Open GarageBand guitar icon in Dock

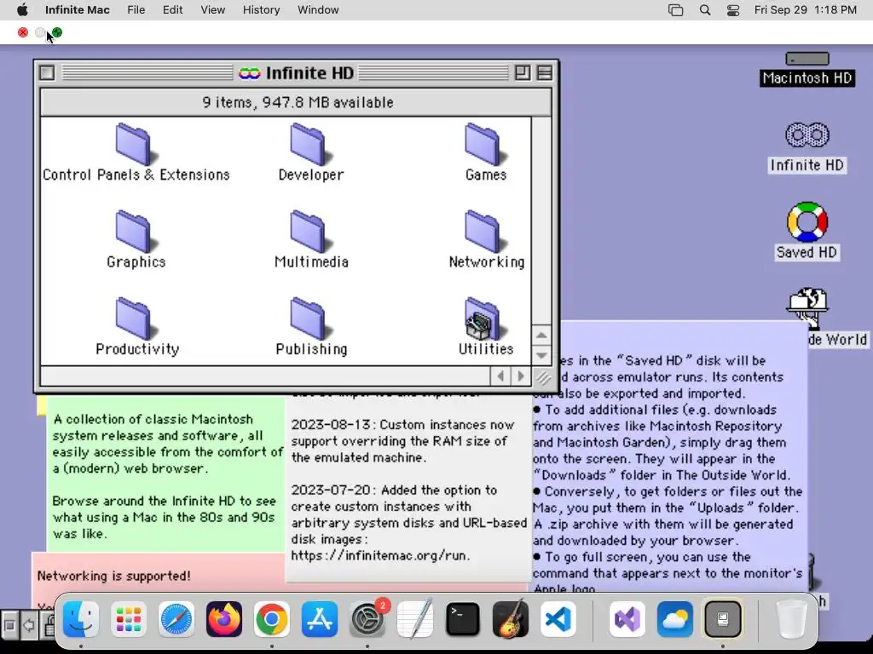tap(511, 619)
